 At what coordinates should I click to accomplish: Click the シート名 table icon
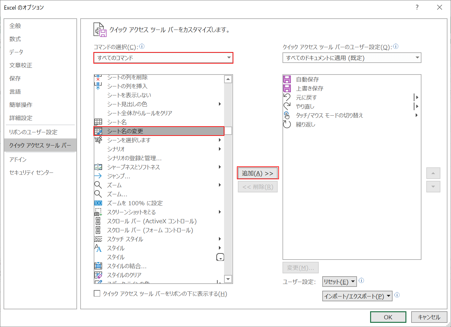[x=98, y=122]
